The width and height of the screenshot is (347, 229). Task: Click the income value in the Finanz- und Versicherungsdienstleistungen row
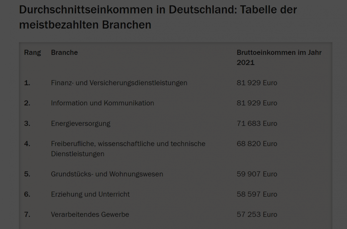point(257,83)
